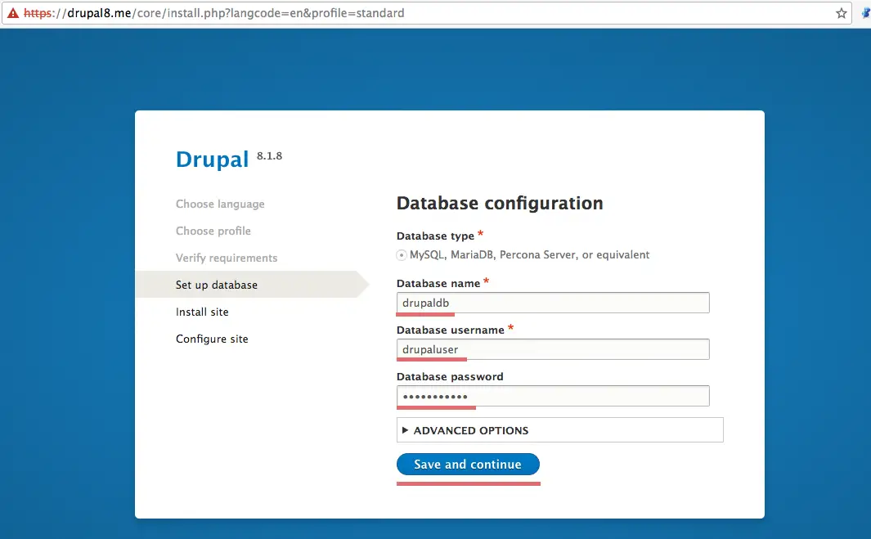The height and width of the screenshot is (539, 871).
Task: Expand the Advanced Options section
Action: 560,430
